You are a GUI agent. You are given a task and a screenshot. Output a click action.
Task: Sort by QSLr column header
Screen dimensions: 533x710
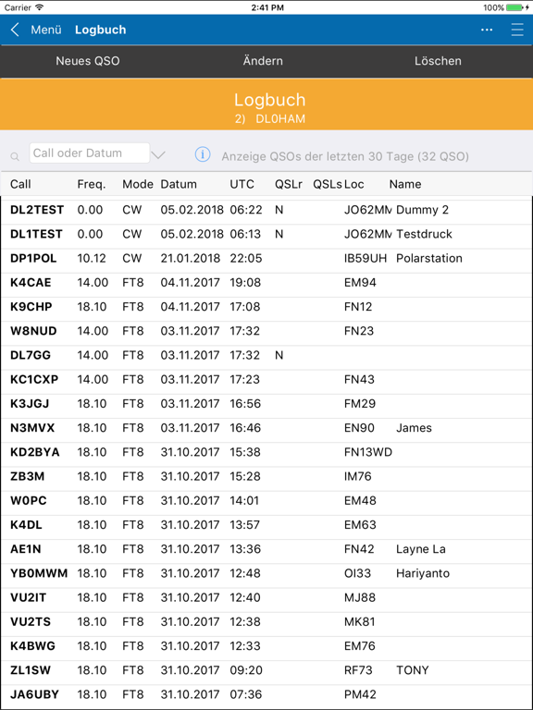(x=289, y=184)
